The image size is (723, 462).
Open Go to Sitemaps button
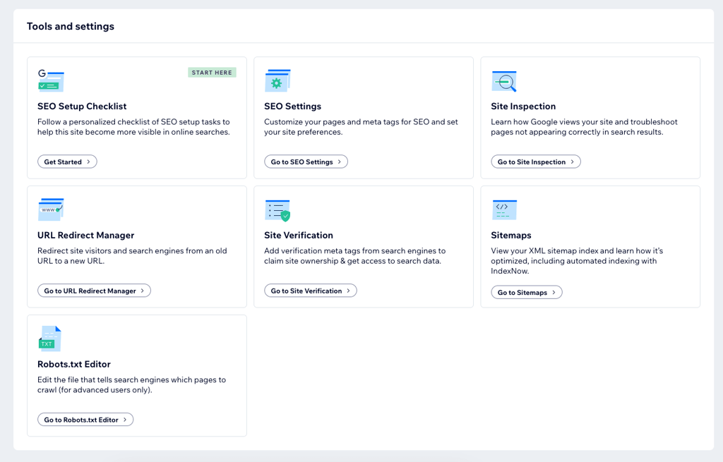[x=527, y=293]
